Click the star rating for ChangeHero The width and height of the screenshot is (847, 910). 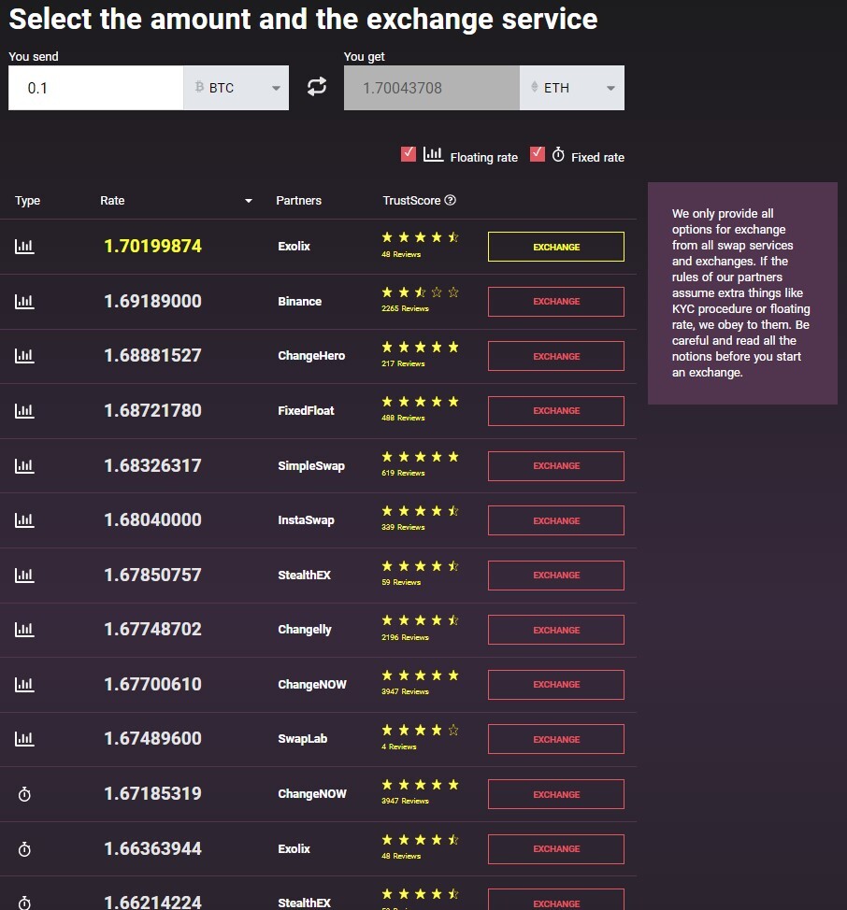421,347
